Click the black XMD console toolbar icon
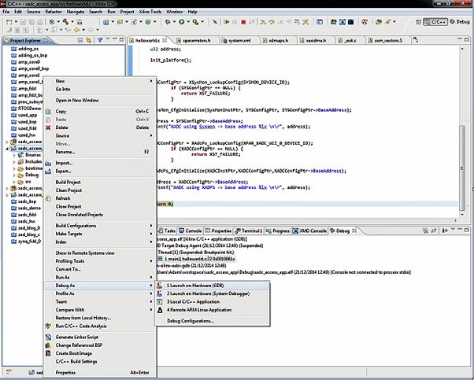 point(350,22)
